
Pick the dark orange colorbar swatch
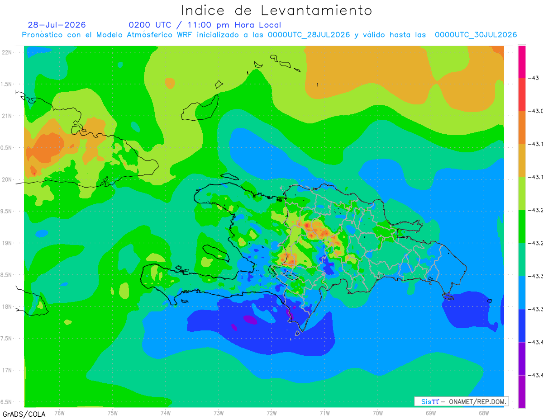click(522, 127)
